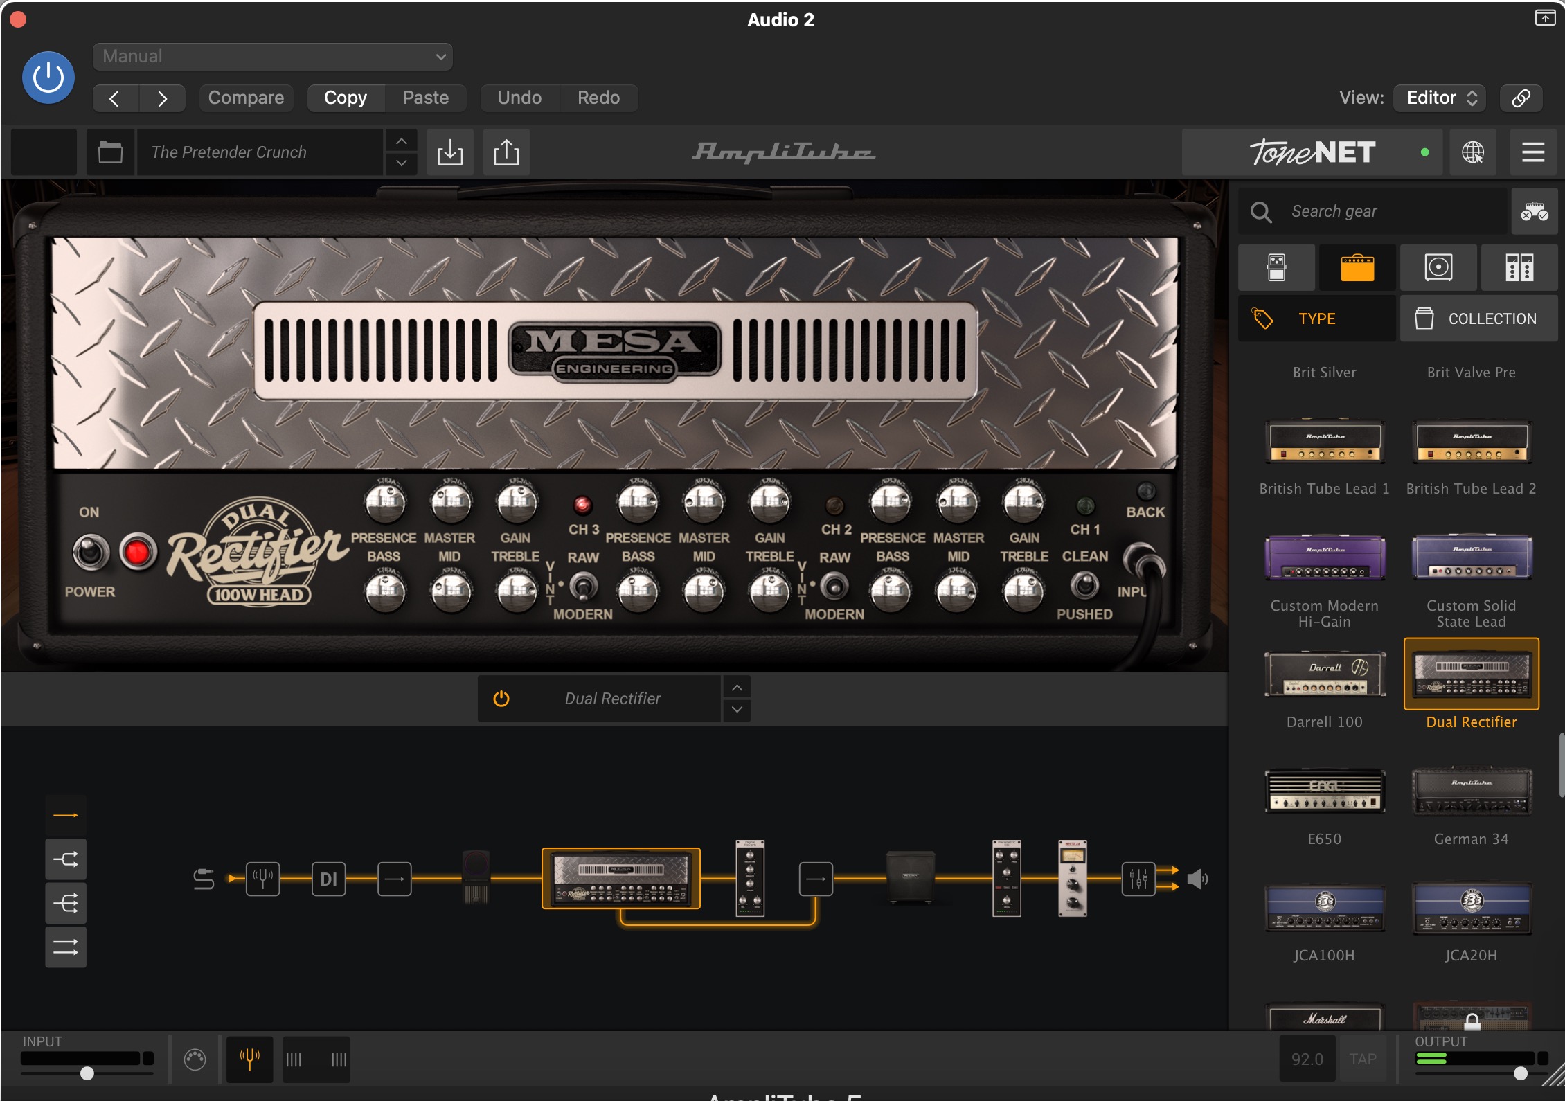Click the DI block in chain
This screenshot has height=1101, width=1565.
coord(329,879)
